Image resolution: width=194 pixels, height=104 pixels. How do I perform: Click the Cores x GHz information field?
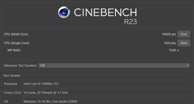(x=106, y=92)
